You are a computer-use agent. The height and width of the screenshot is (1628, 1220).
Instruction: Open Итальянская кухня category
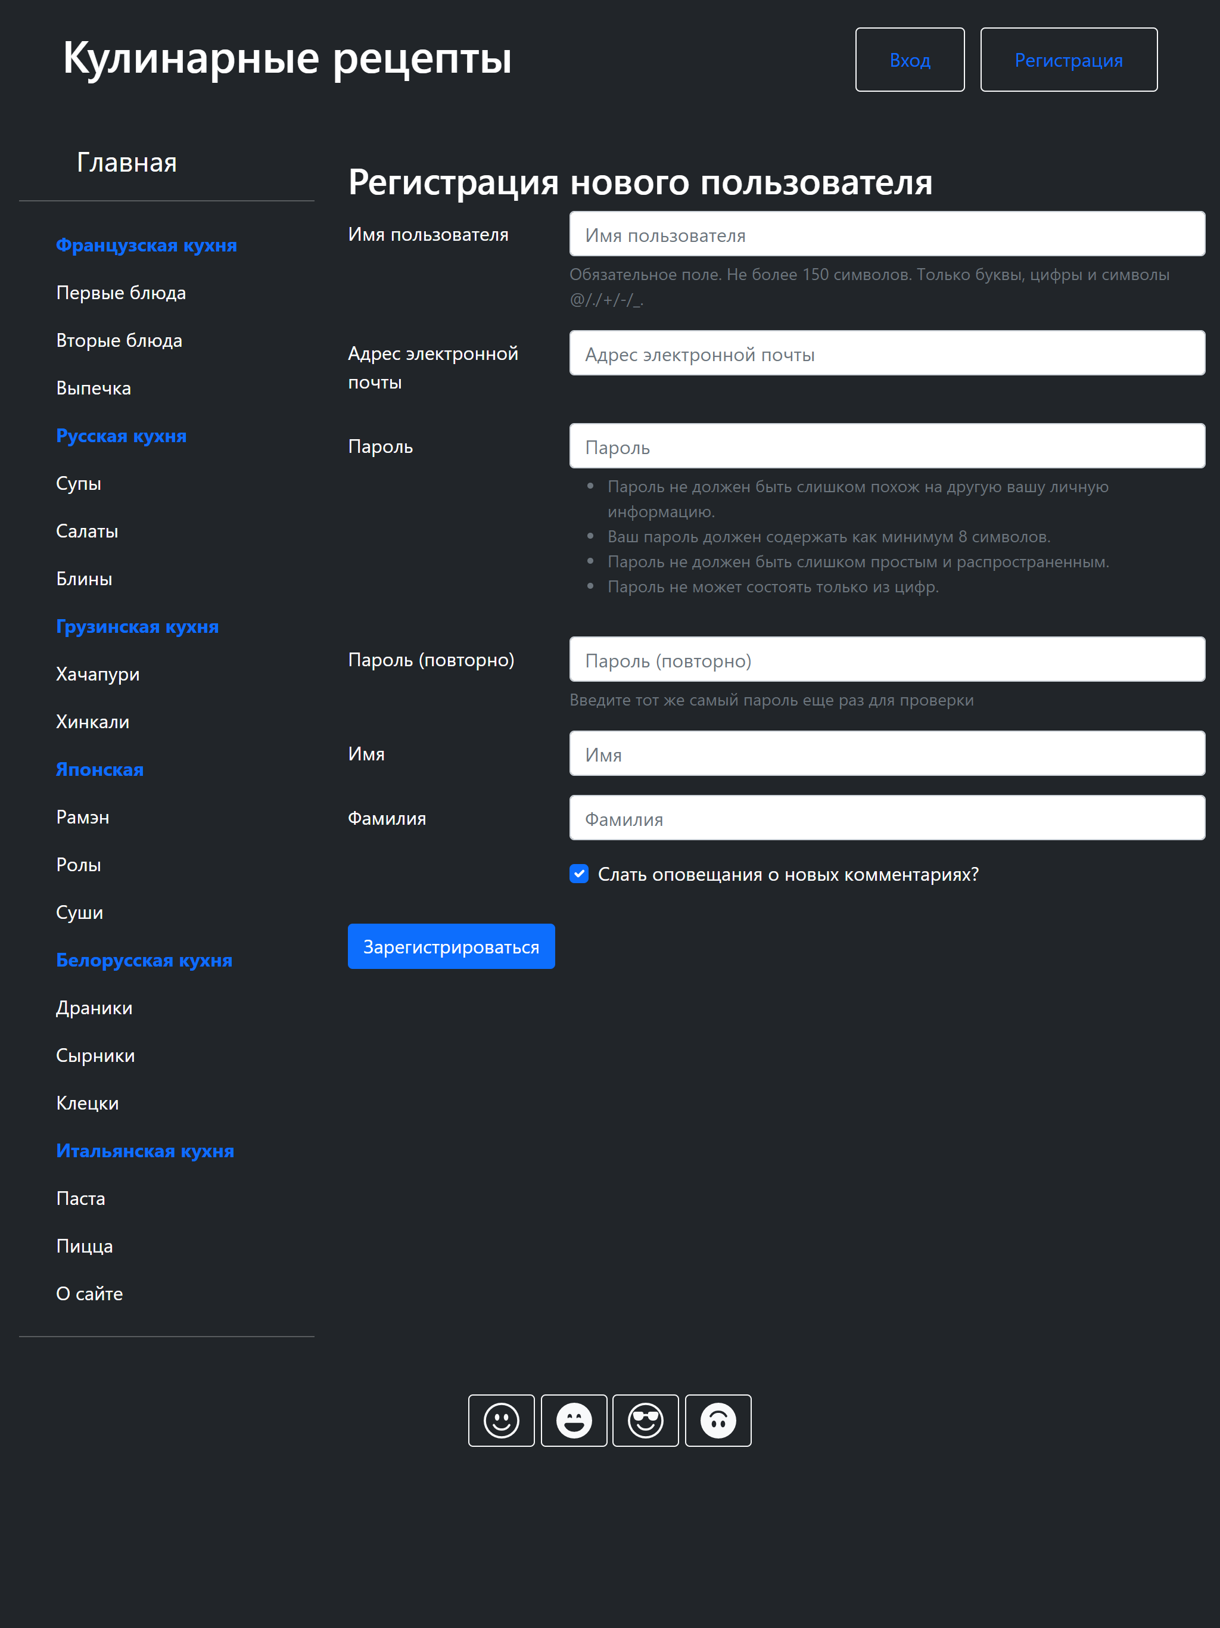pyautogui.click(x=145, y=1150)
